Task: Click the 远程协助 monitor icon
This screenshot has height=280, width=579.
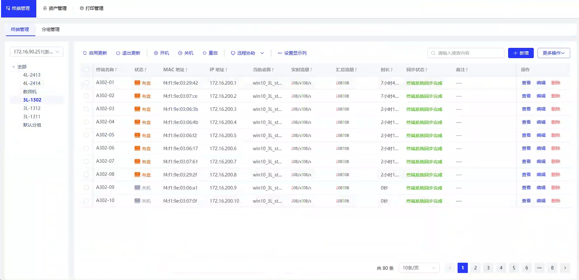Action: (x=233, y=53)
